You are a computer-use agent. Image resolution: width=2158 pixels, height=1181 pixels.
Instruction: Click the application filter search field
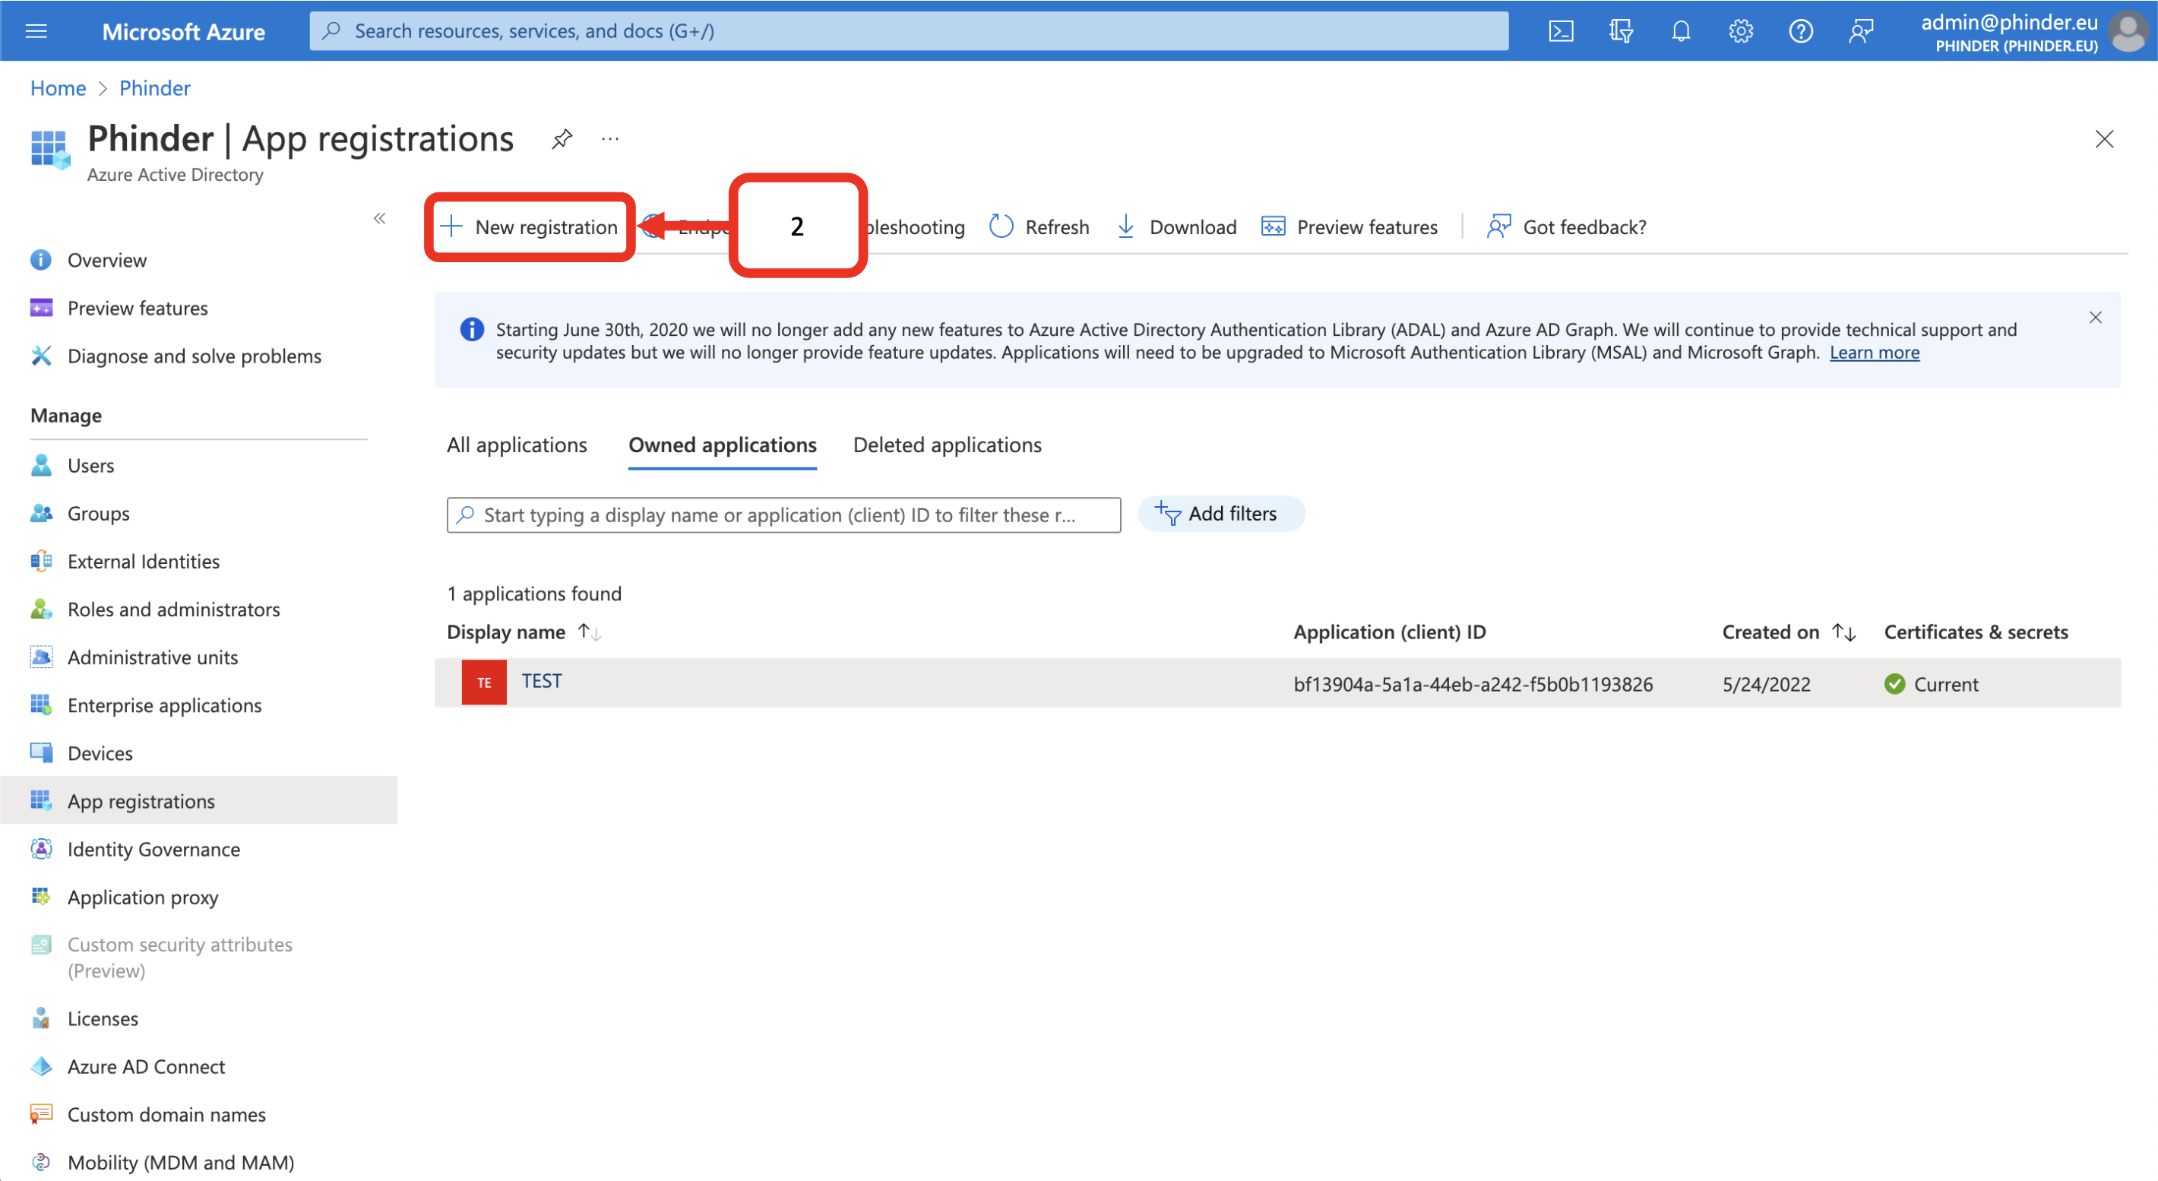pos(783,515)
